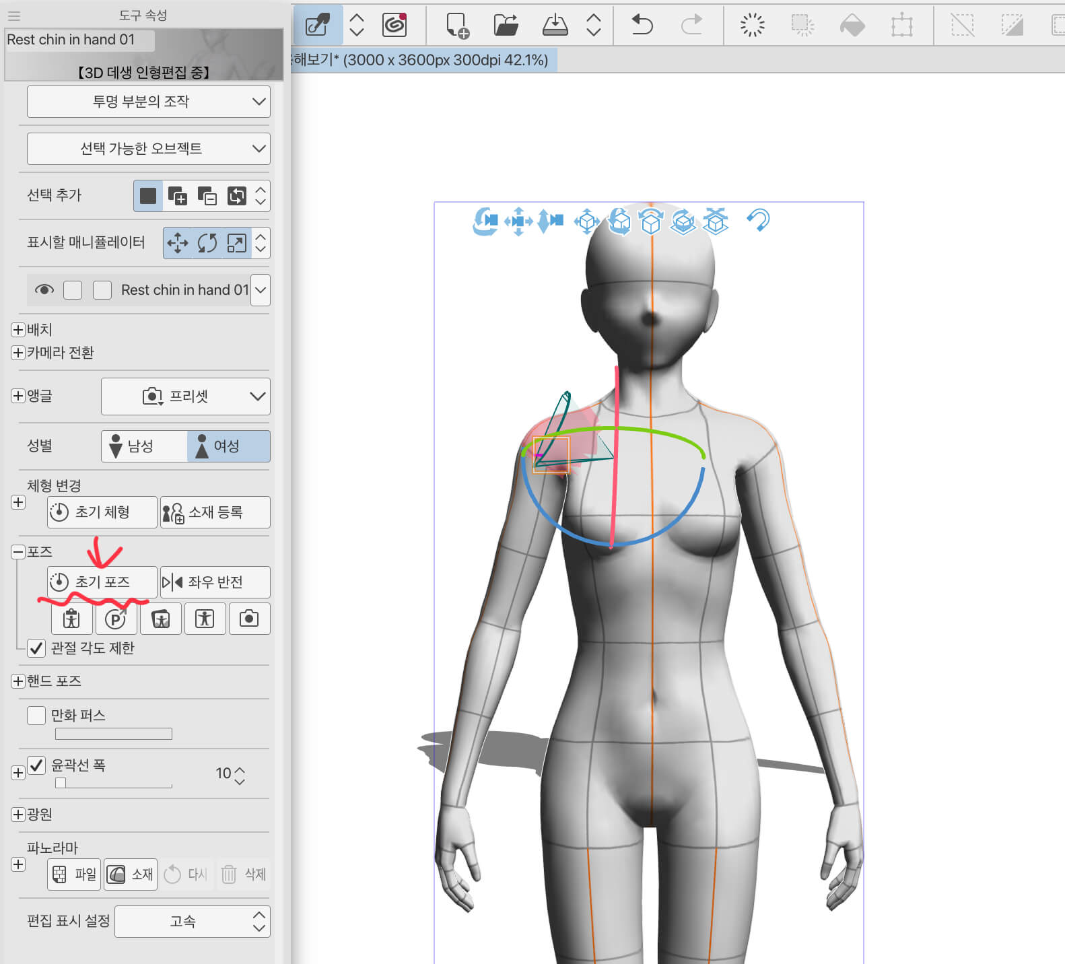Open the object list arrow beside Rest chin
This screenshot has height=964, width=1065.
261,290
